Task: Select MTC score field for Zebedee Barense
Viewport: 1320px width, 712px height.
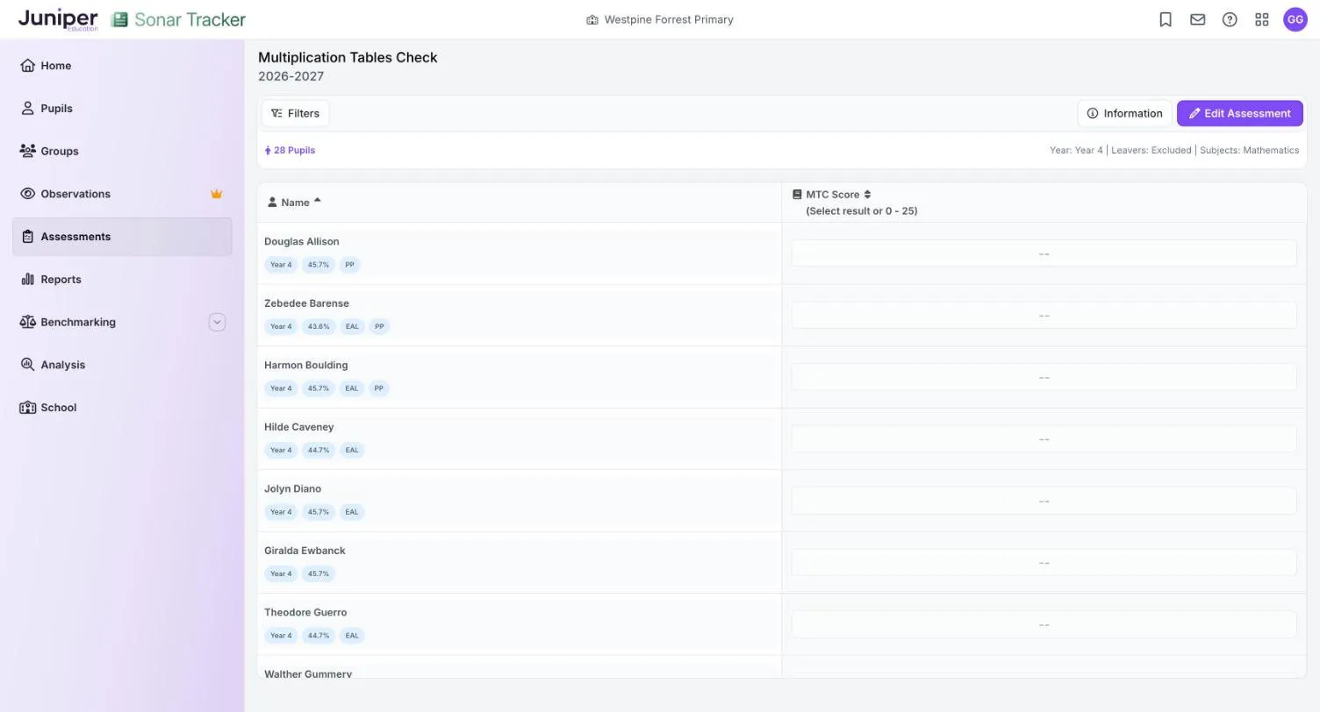Action: [1044, 316]
